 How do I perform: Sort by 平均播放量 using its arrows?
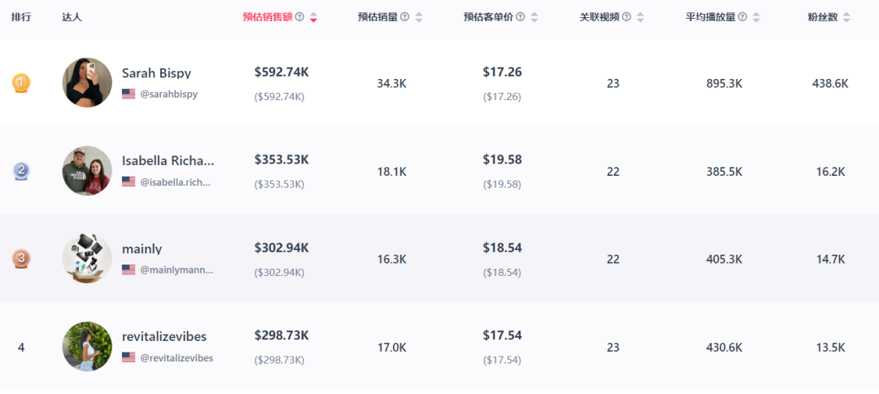pyautogui.click(x=756, y=17)
